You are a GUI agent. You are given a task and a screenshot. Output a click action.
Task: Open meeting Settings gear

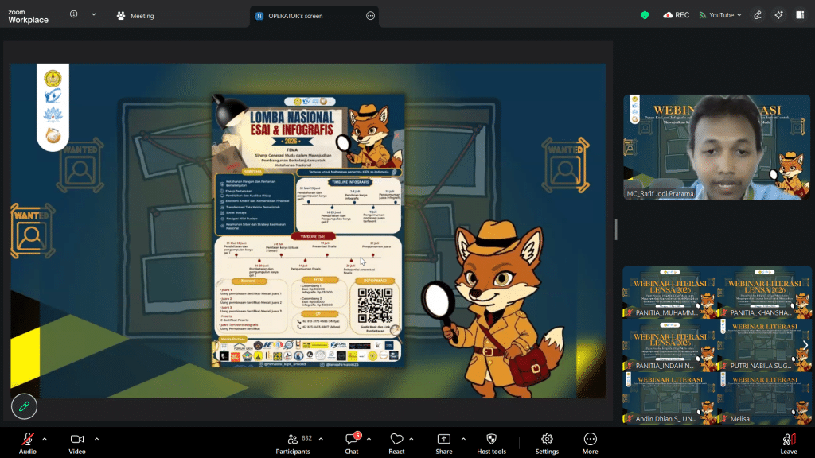click(547, 443)
